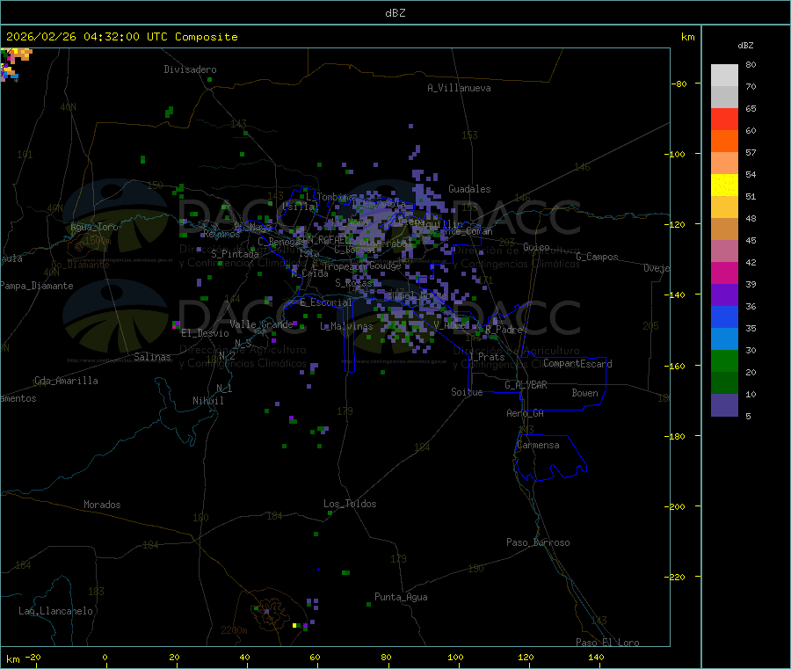Click the 0 tick on the horizontal axis

coord(105,657)
